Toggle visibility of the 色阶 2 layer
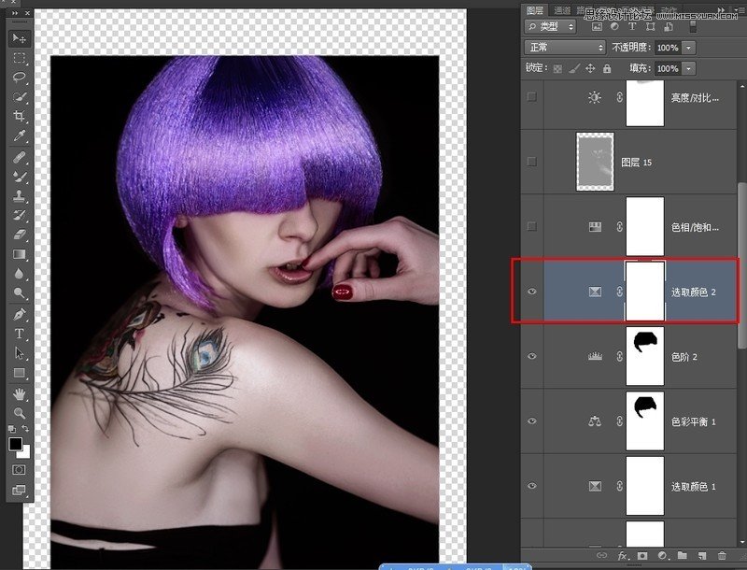Image resolution: width=747 pixels, height=570 pixels. tap(532, 356)
